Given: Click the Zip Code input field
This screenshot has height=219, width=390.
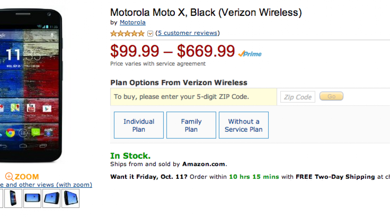Looking at the screenshot, I should coord(298,97).
